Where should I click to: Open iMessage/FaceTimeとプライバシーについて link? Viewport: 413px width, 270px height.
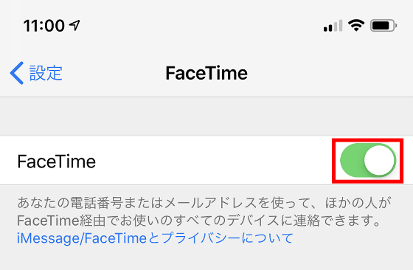pos(155,238)
